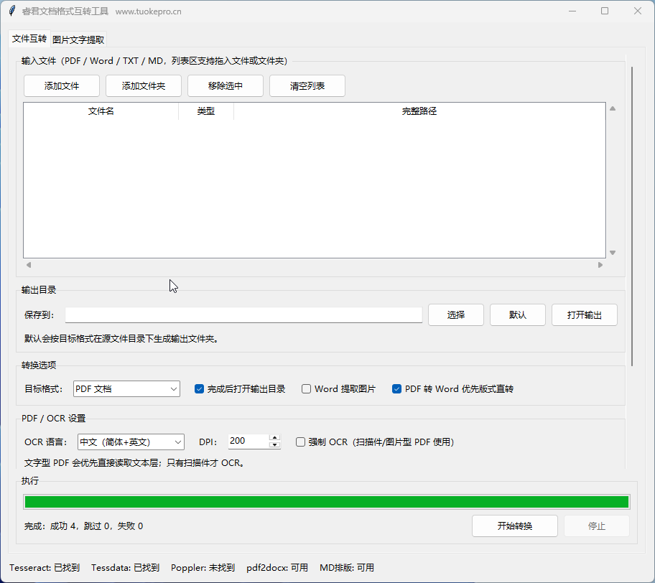Click the 添加文件 button
The height and width of the screenshot is (583, 655).
point(62,86)
